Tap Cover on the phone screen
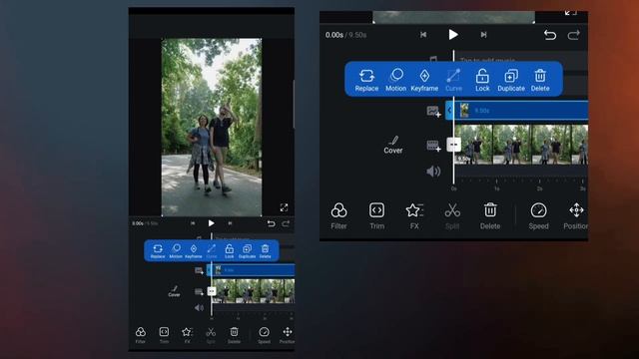Viewport: 639px width, 359px height. (174, 291)
